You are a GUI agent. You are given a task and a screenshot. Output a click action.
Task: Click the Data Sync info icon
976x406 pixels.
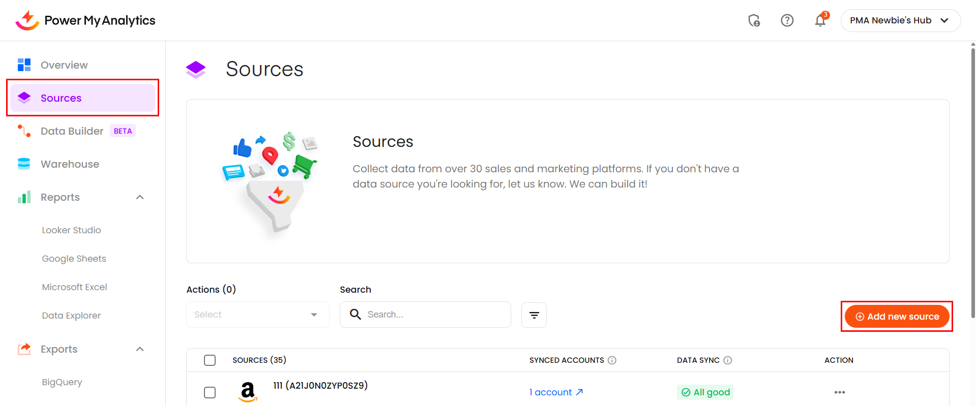coord(727,360)
